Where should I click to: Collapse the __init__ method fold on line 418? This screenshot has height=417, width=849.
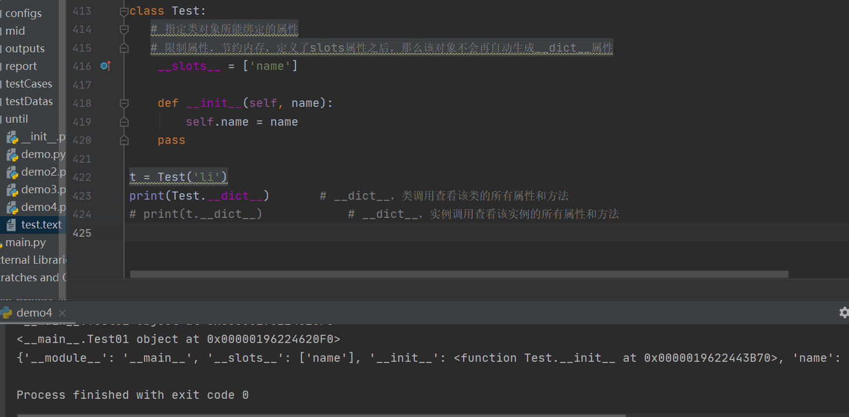[x=124, y=103]
